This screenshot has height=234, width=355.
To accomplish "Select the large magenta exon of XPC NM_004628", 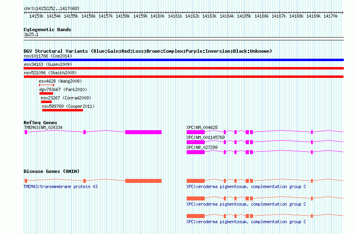I will (x=195, y=132).
